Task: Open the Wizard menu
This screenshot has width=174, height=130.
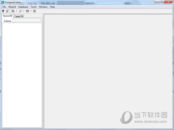Action: [x=12, y=7]
